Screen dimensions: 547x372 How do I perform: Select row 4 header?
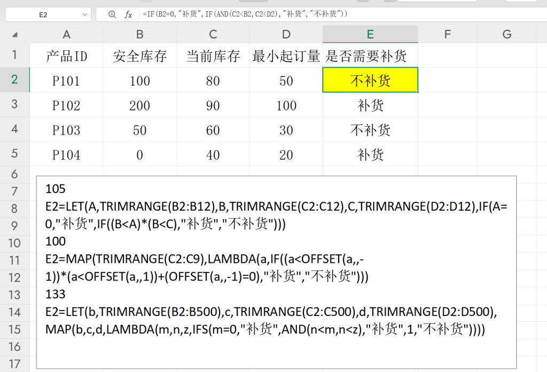(x=14, y=129)
